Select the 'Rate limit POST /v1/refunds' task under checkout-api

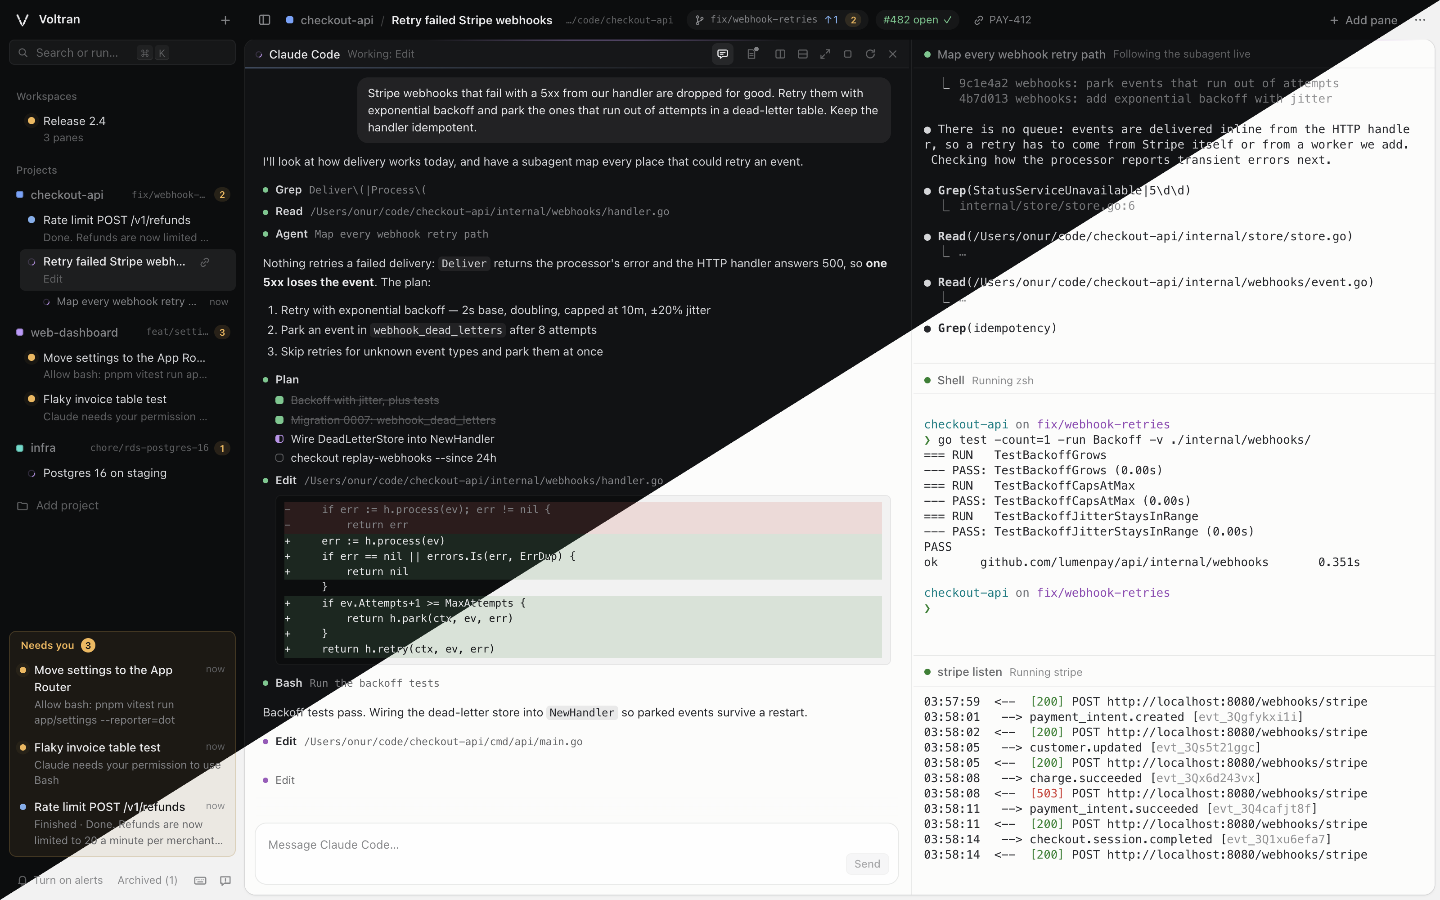point(128,229)
